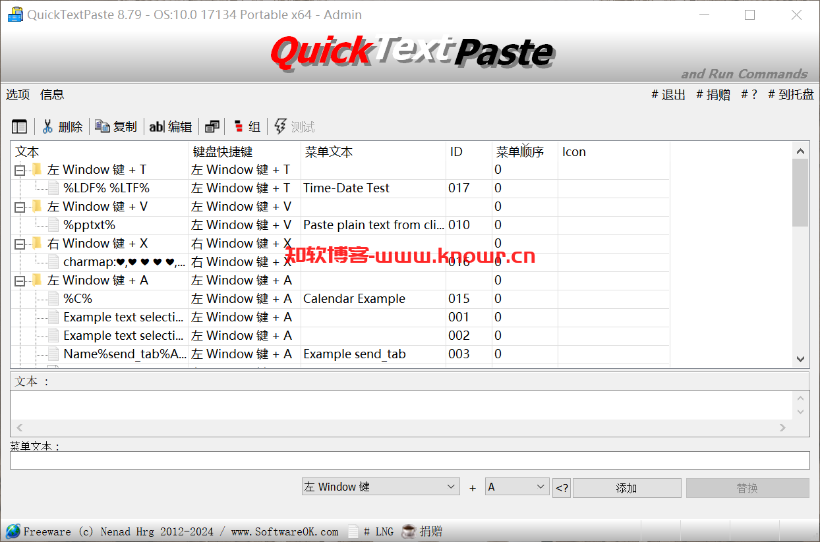Click the stacked windows toolbar icon
820x542 pixels.
click(212, 127)
